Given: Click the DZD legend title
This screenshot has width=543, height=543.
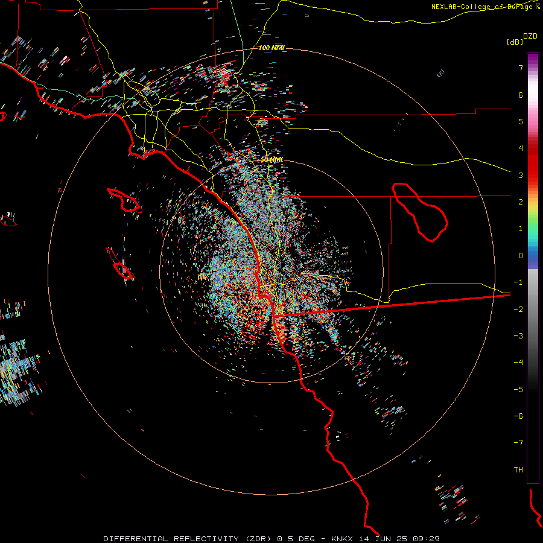Looking at the screenshot, I should 530,36.
